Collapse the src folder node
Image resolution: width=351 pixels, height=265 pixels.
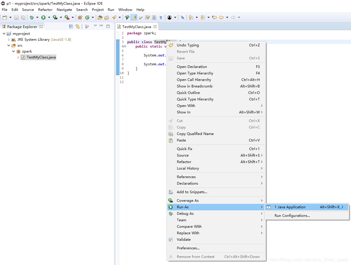coord(9,45)
